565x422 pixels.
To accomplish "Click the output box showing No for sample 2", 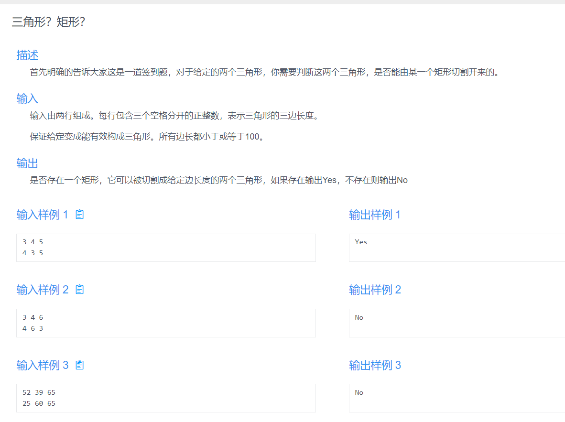I will (456, 323).
